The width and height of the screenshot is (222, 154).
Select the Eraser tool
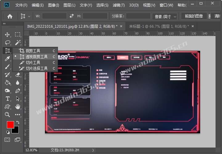pos(18,75)
